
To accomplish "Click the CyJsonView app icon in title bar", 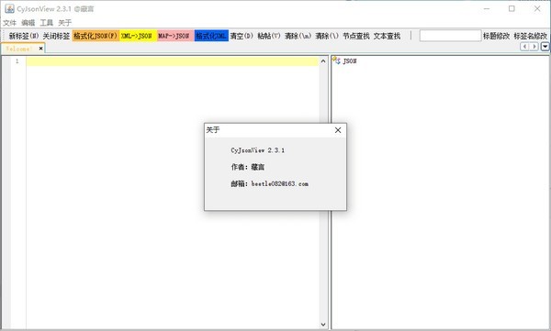I will coord(9,9).
